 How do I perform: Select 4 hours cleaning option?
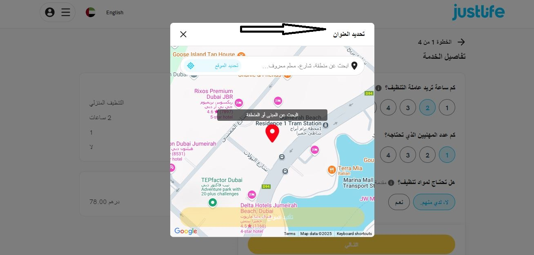(388, 108)
